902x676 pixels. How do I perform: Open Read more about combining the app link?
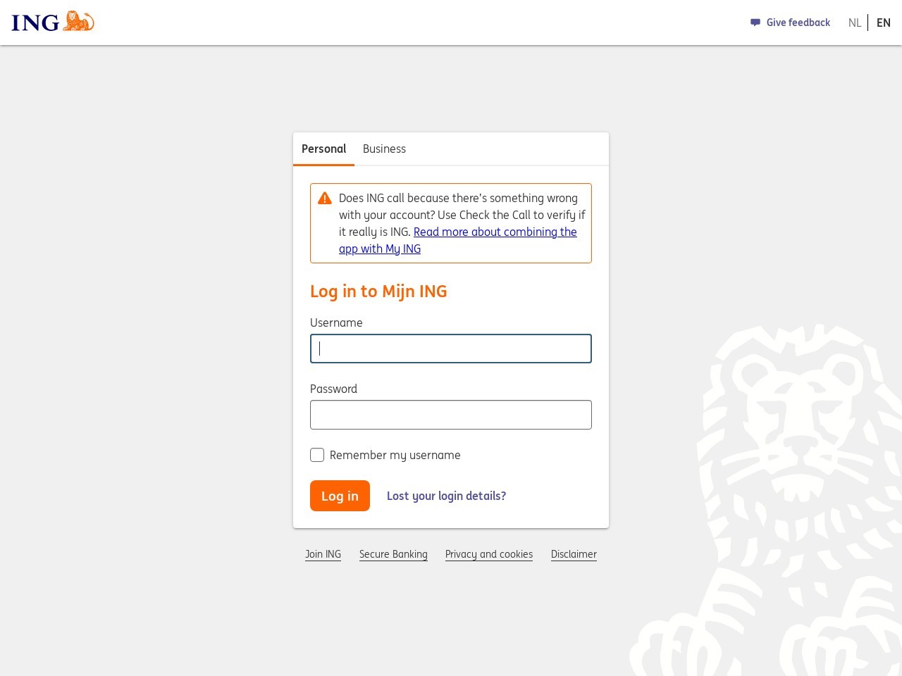(x=458, y=240)
